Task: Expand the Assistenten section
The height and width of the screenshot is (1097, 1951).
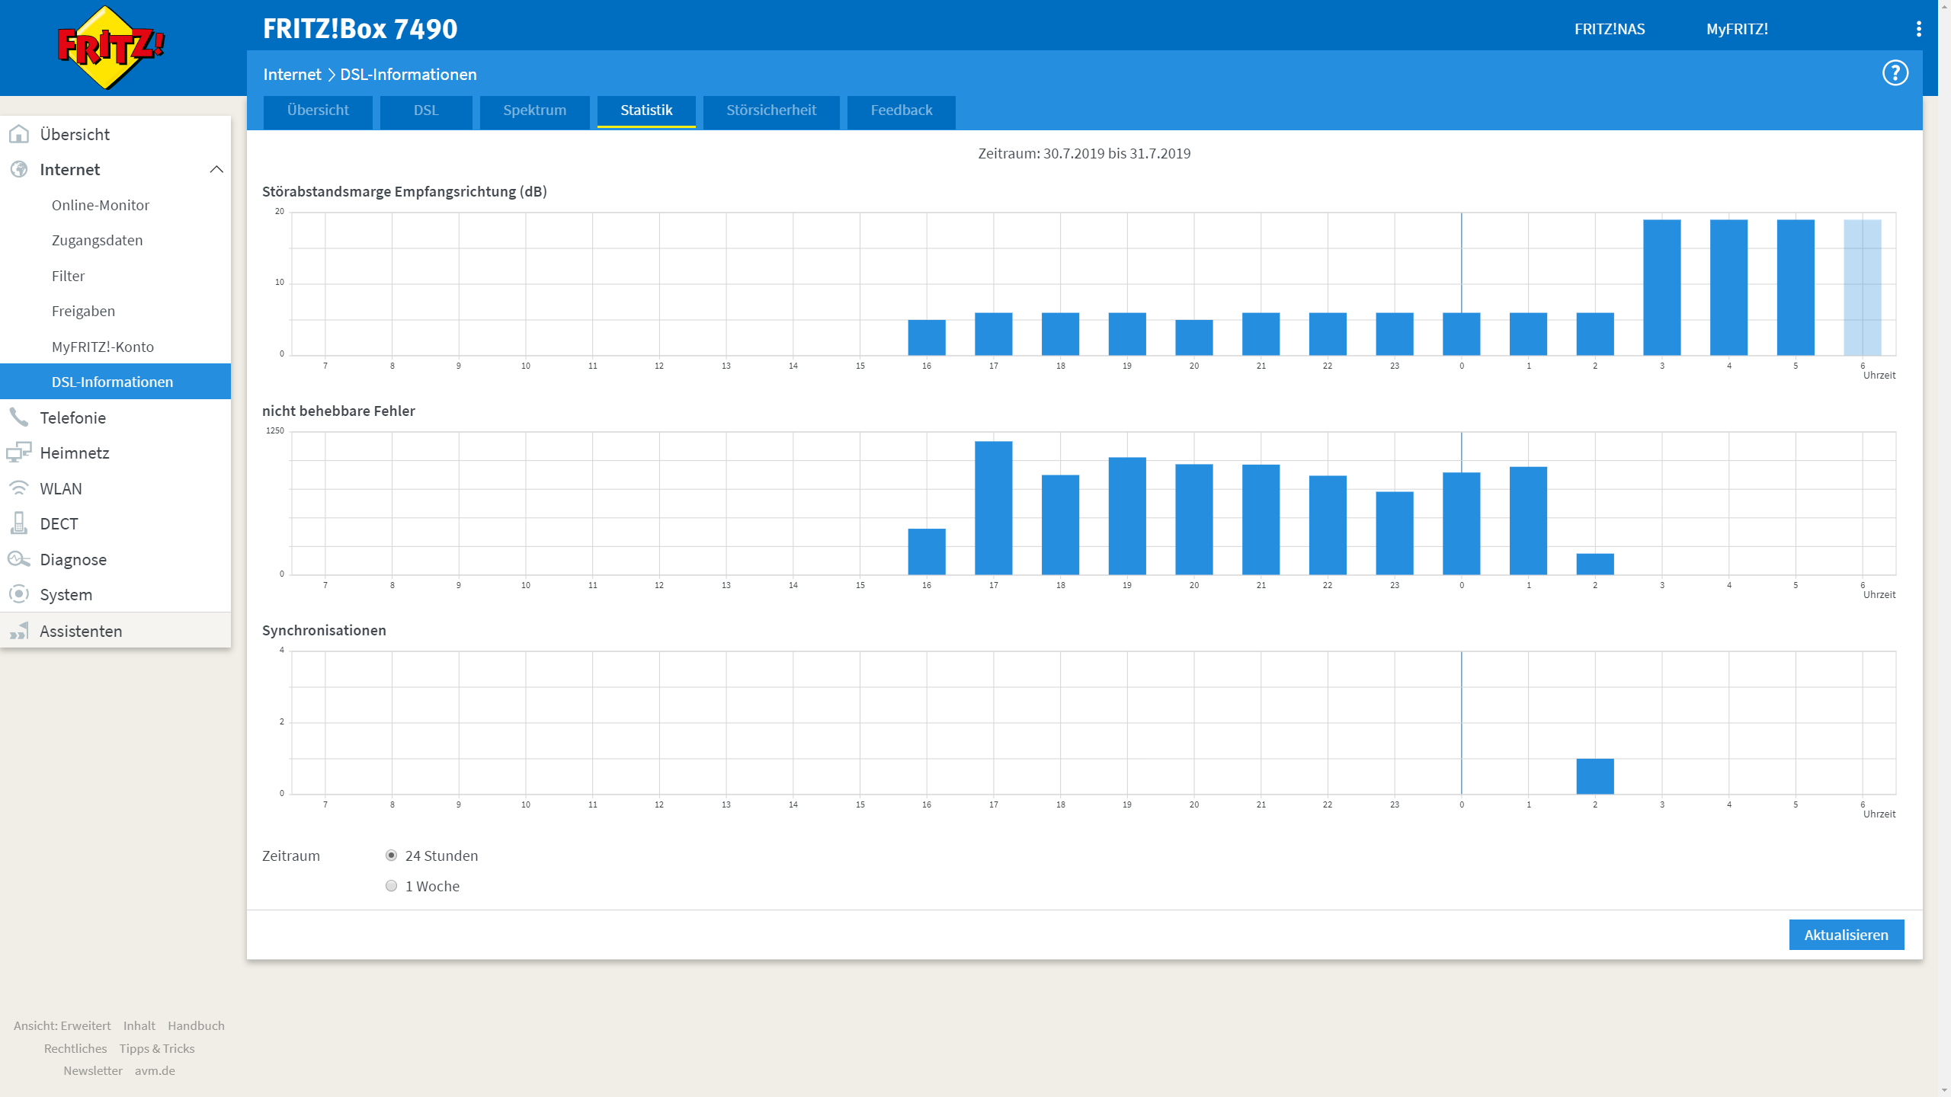Action: click(x=81, y=631)
